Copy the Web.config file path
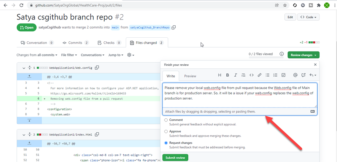The height and width of the screenshot is (162, 337). [x=97, y=68]
